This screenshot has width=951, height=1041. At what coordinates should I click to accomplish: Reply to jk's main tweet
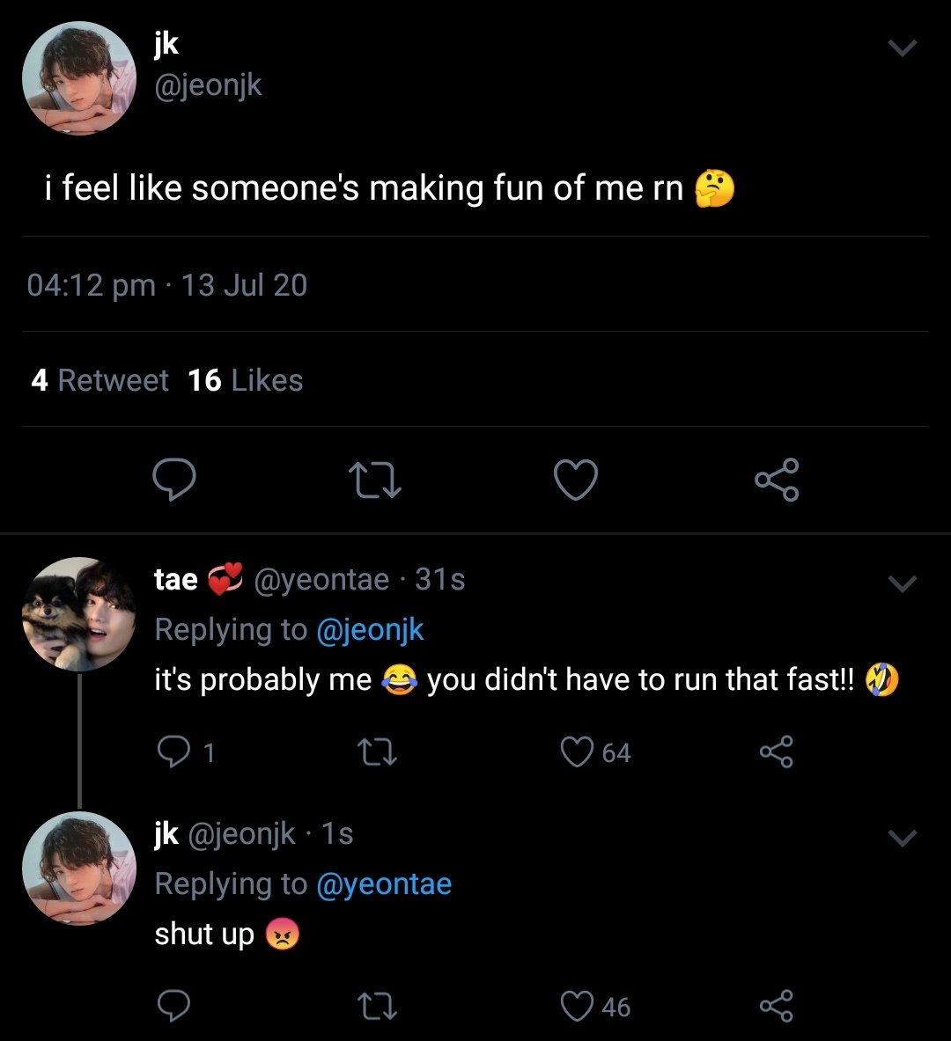(173, 480)
